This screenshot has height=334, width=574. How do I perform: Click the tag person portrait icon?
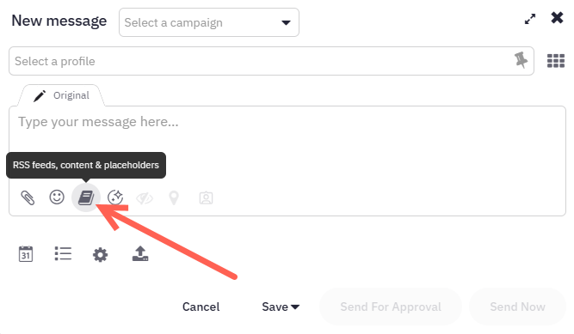pos(206,197)
